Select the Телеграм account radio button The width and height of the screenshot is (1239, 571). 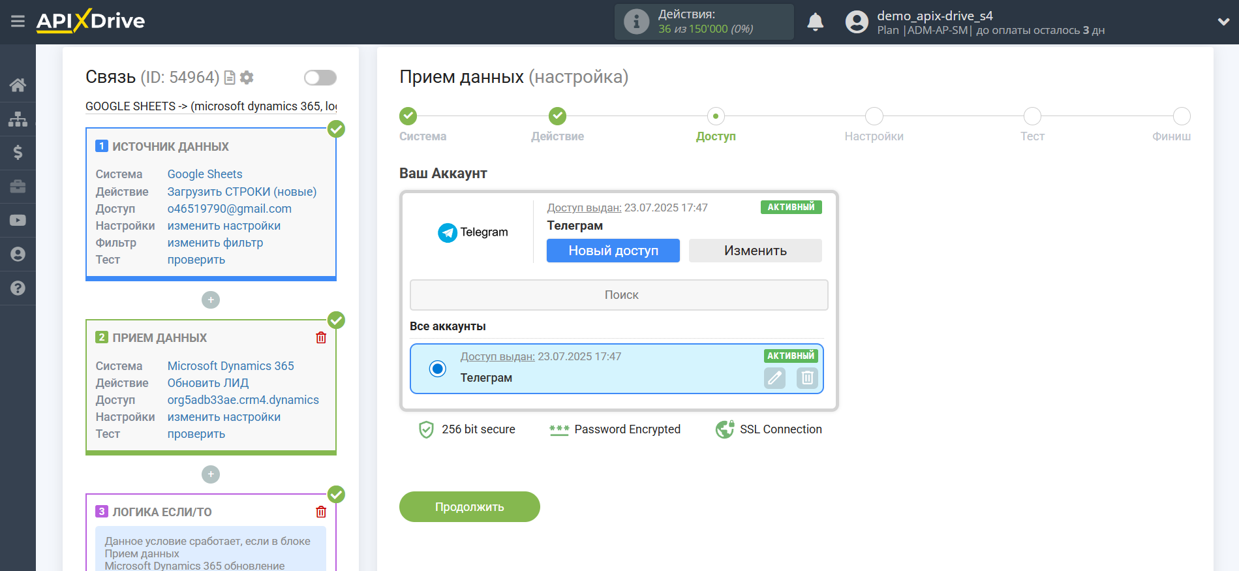coord(438,369)
